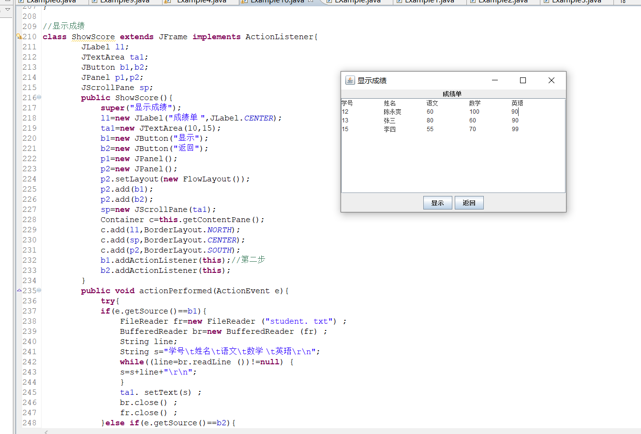Collapse the ShowScore constructor at line 216
Image resolution: width=641 pixels, height=434 pixels.
tap(39, 98)
